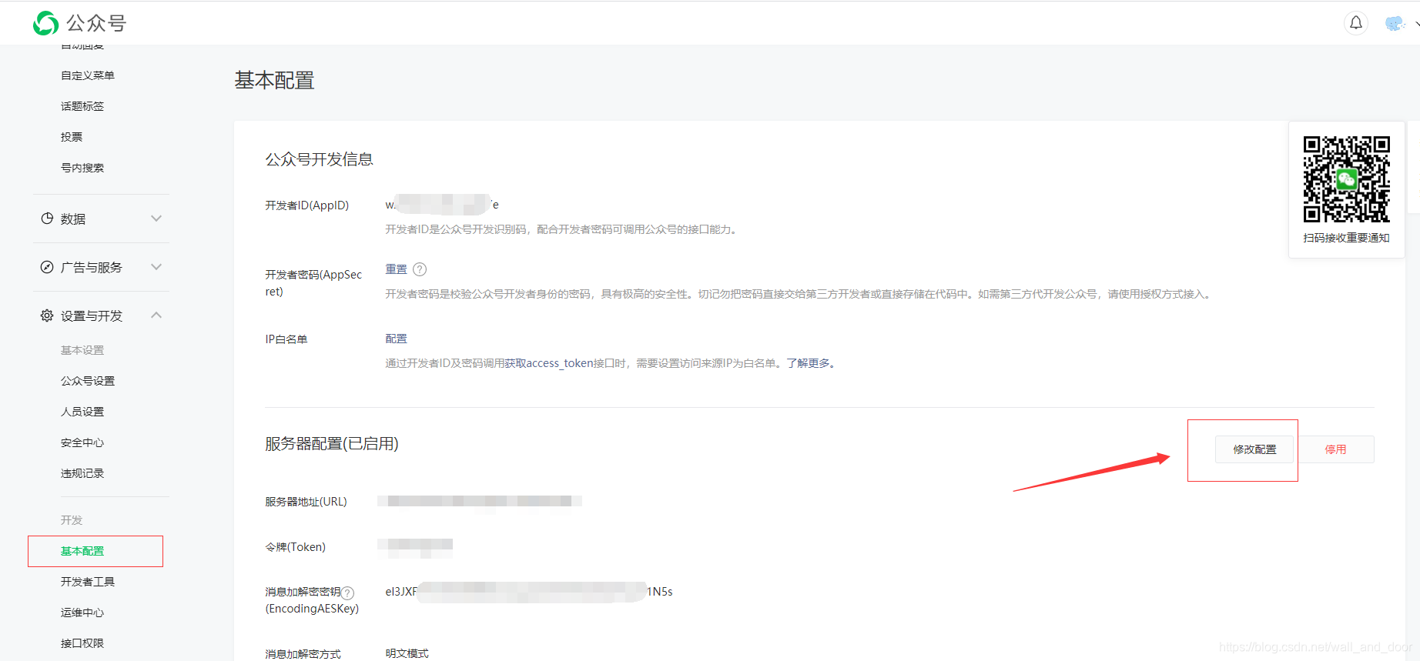Open 公众号设置 in sidebar

click(x=88, y=381)
